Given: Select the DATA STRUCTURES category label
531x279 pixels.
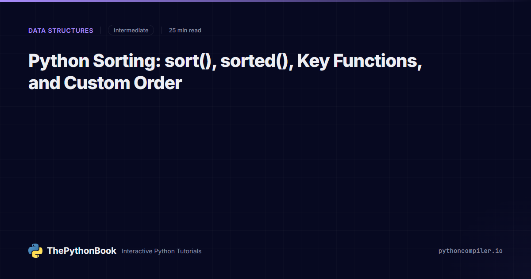Looking at the screenshot, I should click(x=61, y=31).
